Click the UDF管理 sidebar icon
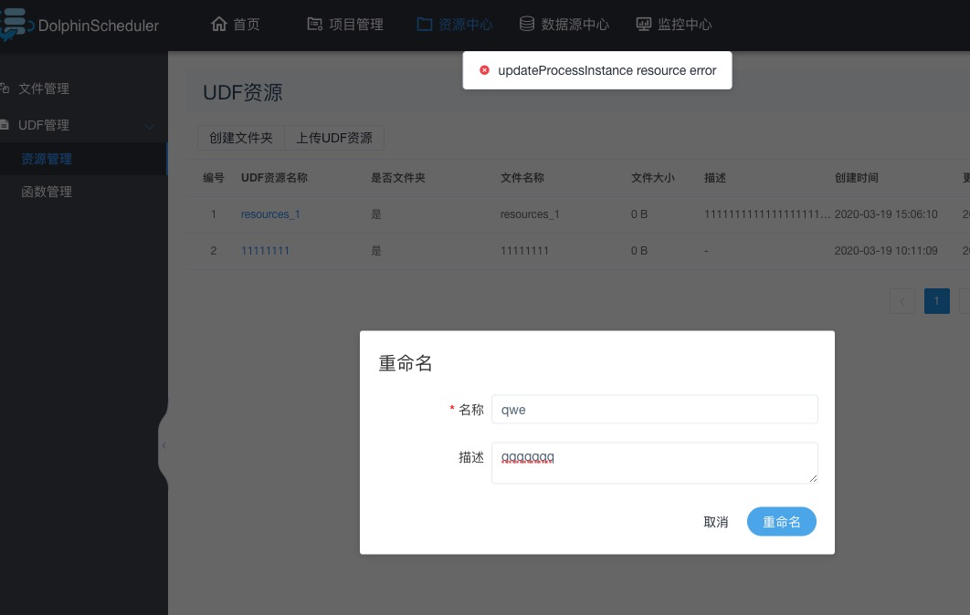 pos(5,125)
